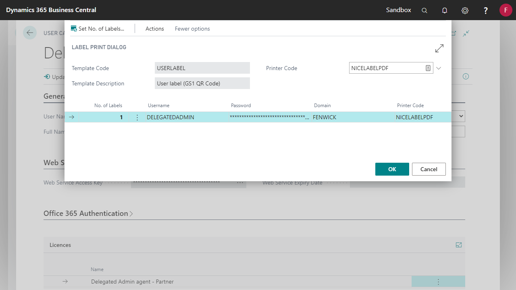Open the help question mark

(486, 10)
